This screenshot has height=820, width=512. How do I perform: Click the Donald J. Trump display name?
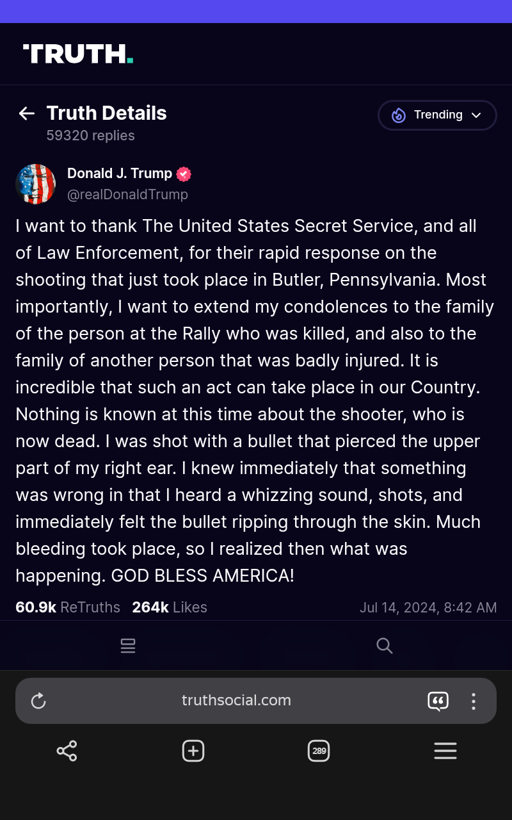click(120, 174)
